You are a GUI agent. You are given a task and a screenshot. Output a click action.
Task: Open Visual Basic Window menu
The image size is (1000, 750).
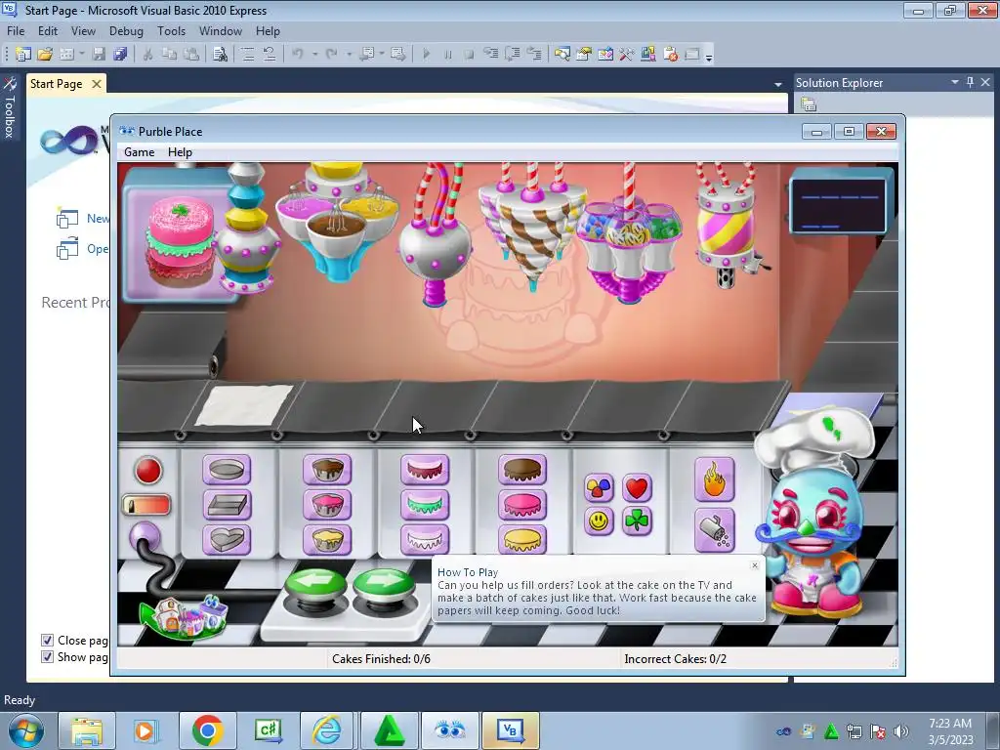(220, 31)
